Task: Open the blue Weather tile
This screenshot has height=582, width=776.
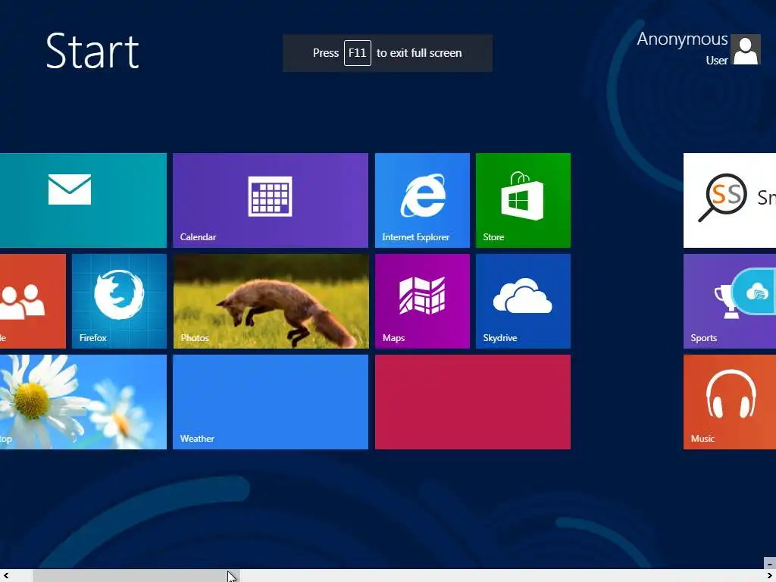Action: click(x=271, y=402)
